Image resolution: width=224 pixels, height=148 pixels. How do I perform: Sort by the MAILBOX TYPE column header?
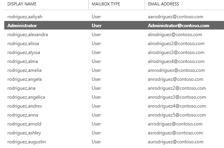click(106, 4)
